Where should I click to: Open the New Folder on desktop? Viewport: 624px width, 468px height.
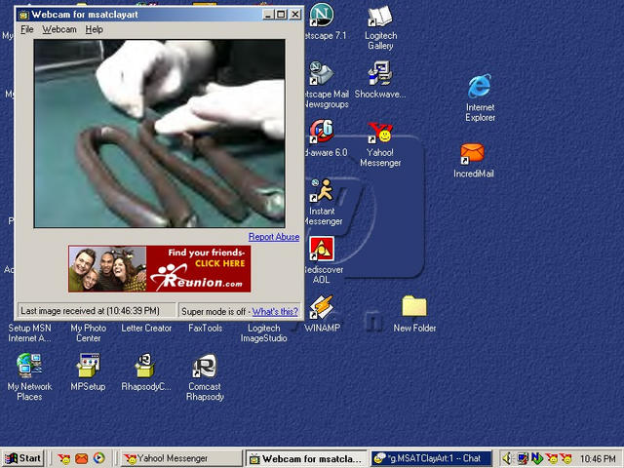coord(414,306)
